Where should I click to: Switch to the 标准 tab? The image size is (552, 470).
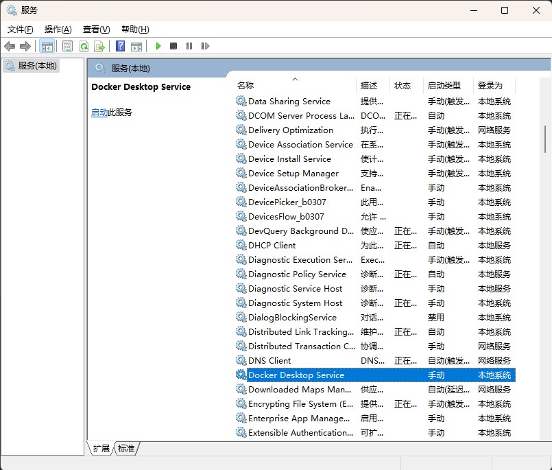(126, 448)
